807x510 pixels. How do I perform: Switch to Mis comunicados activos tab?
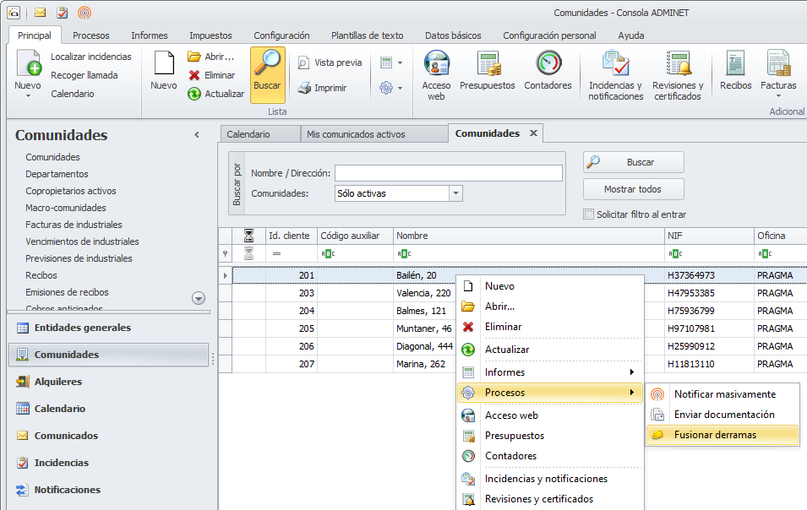point(356,134)
